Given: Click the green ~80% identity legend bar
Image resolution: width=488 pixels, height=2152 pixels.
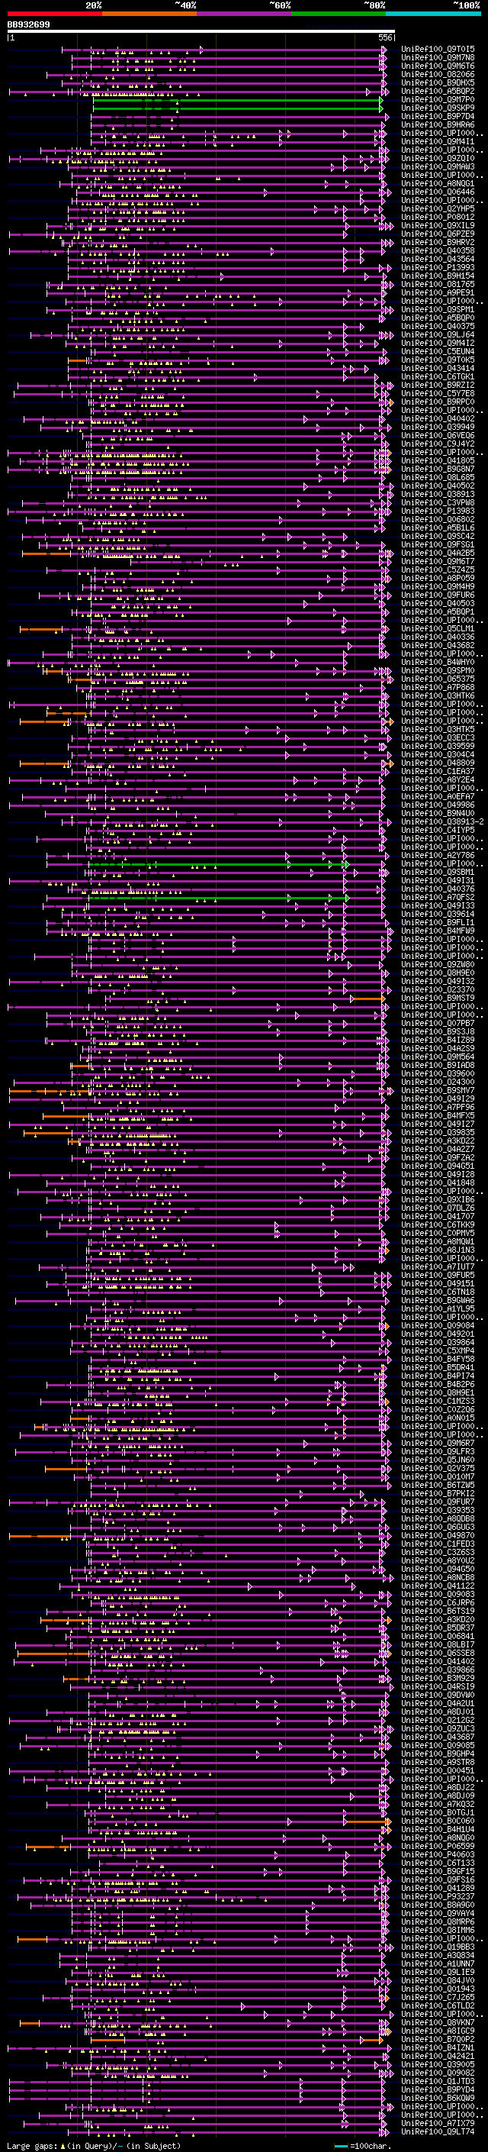Looking at the screenshot, I should pyautogui.click(x=339, y=15).
